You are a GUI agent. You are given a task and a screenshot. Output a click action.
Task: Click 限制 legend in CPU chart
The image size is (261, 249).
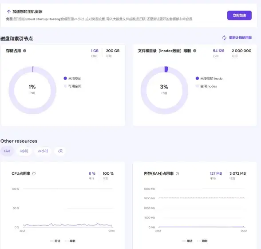point(70,241)
